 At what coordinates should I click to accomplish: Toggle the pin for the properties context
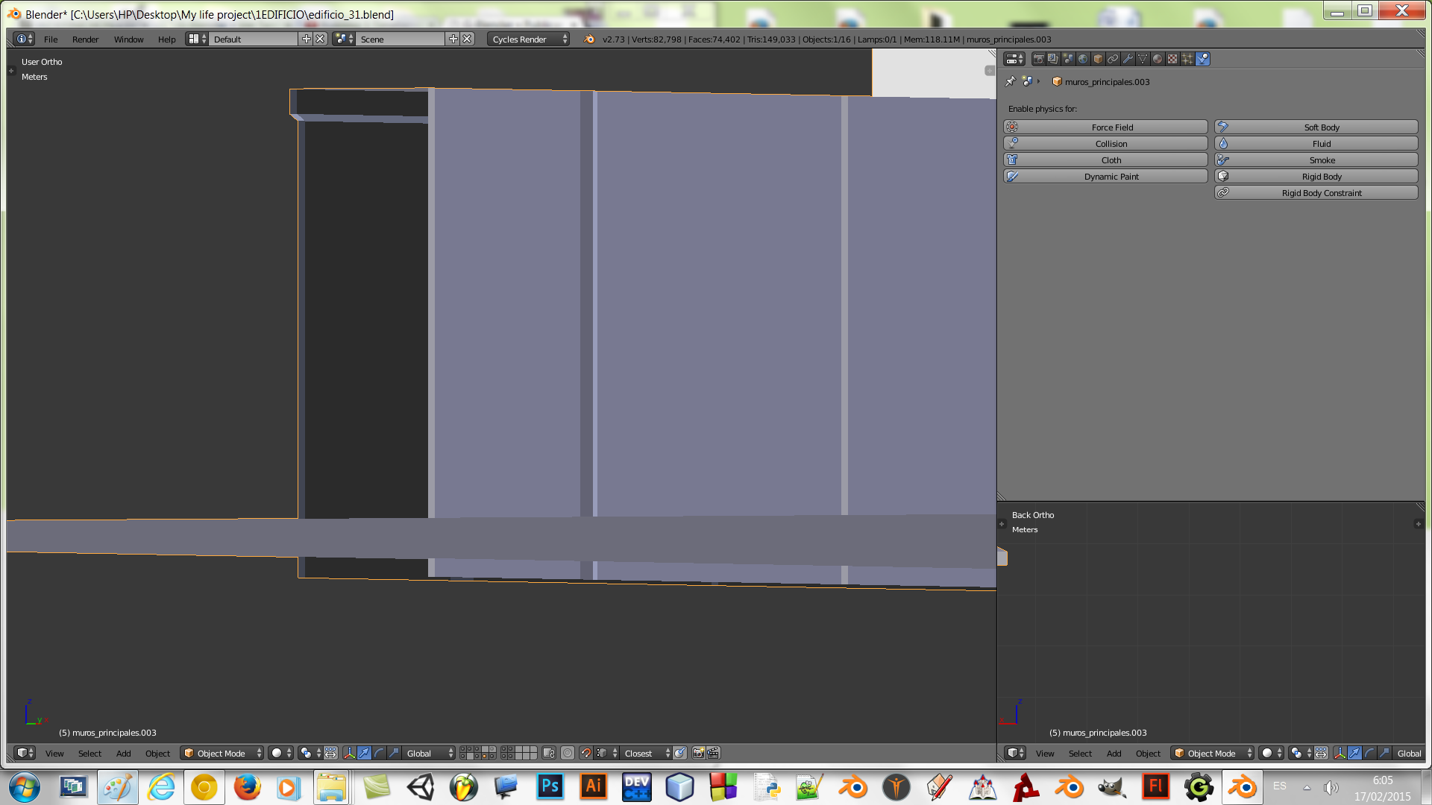click(1011, 81)
